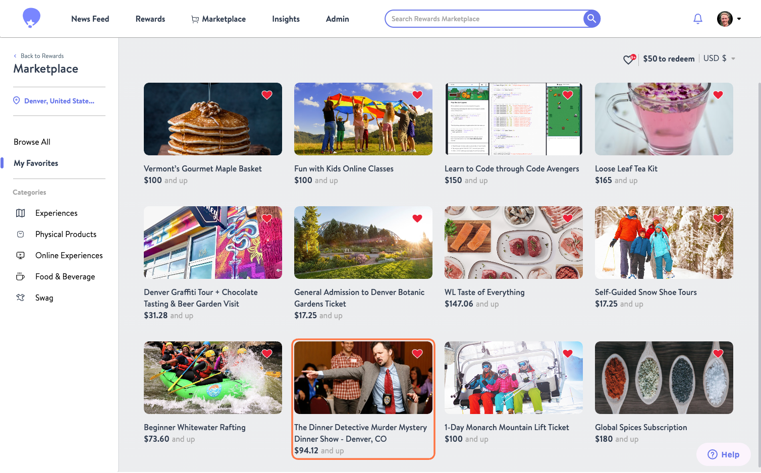The width and height of the screenshot is (761, 473).
Task: Click the Back to Rewards link
Action: pyautogui.click(x=39, y=55)
